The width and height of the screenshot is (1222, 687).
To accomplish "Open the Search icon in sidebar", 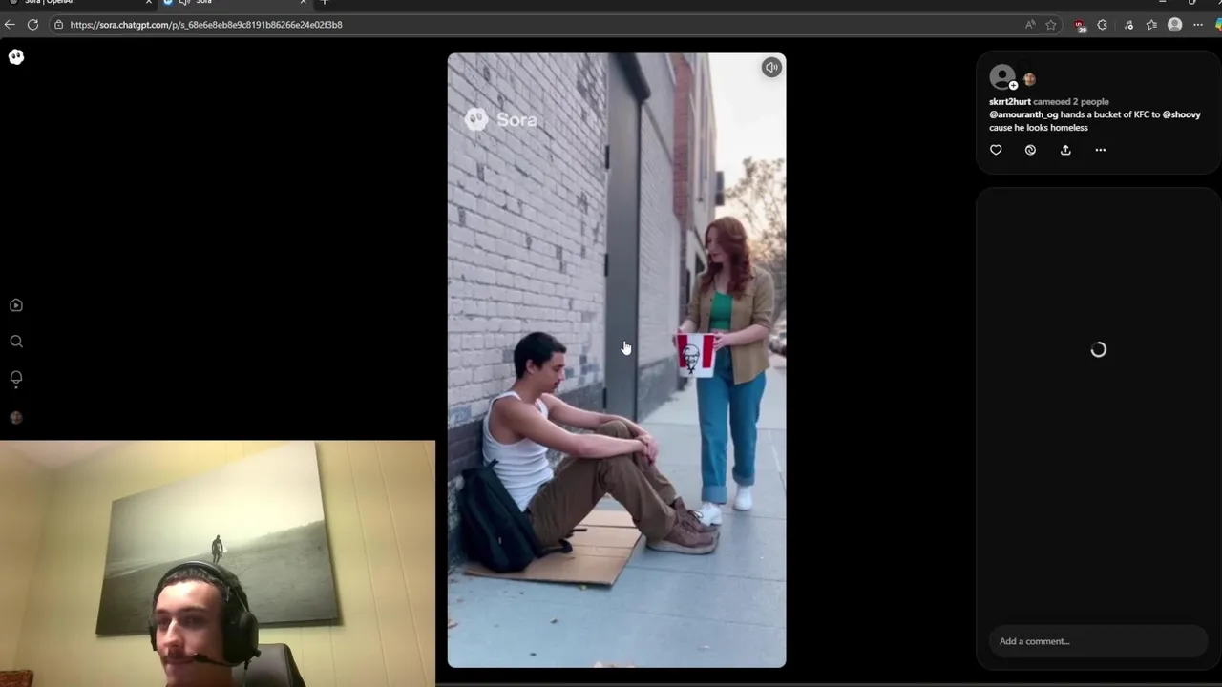I will (x=16, y=342).
